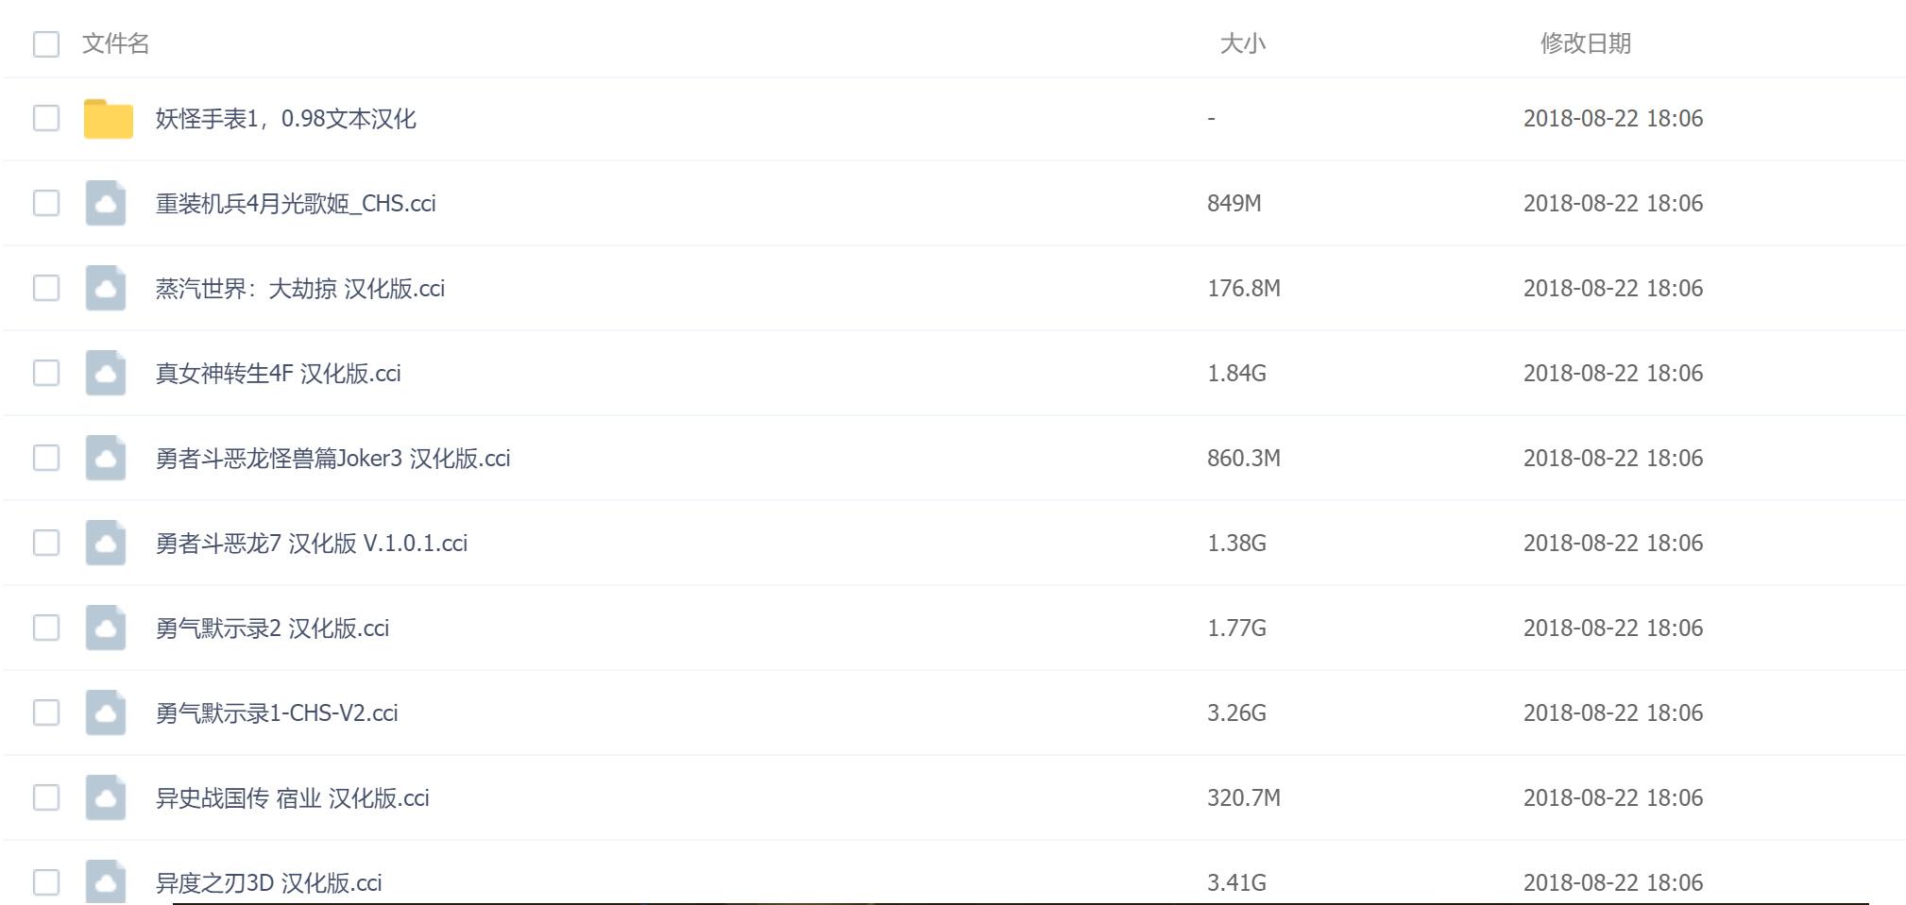Sort files by 修改日期 column header
Viewport: 1906px width, 905px height.
(1585, 43)
